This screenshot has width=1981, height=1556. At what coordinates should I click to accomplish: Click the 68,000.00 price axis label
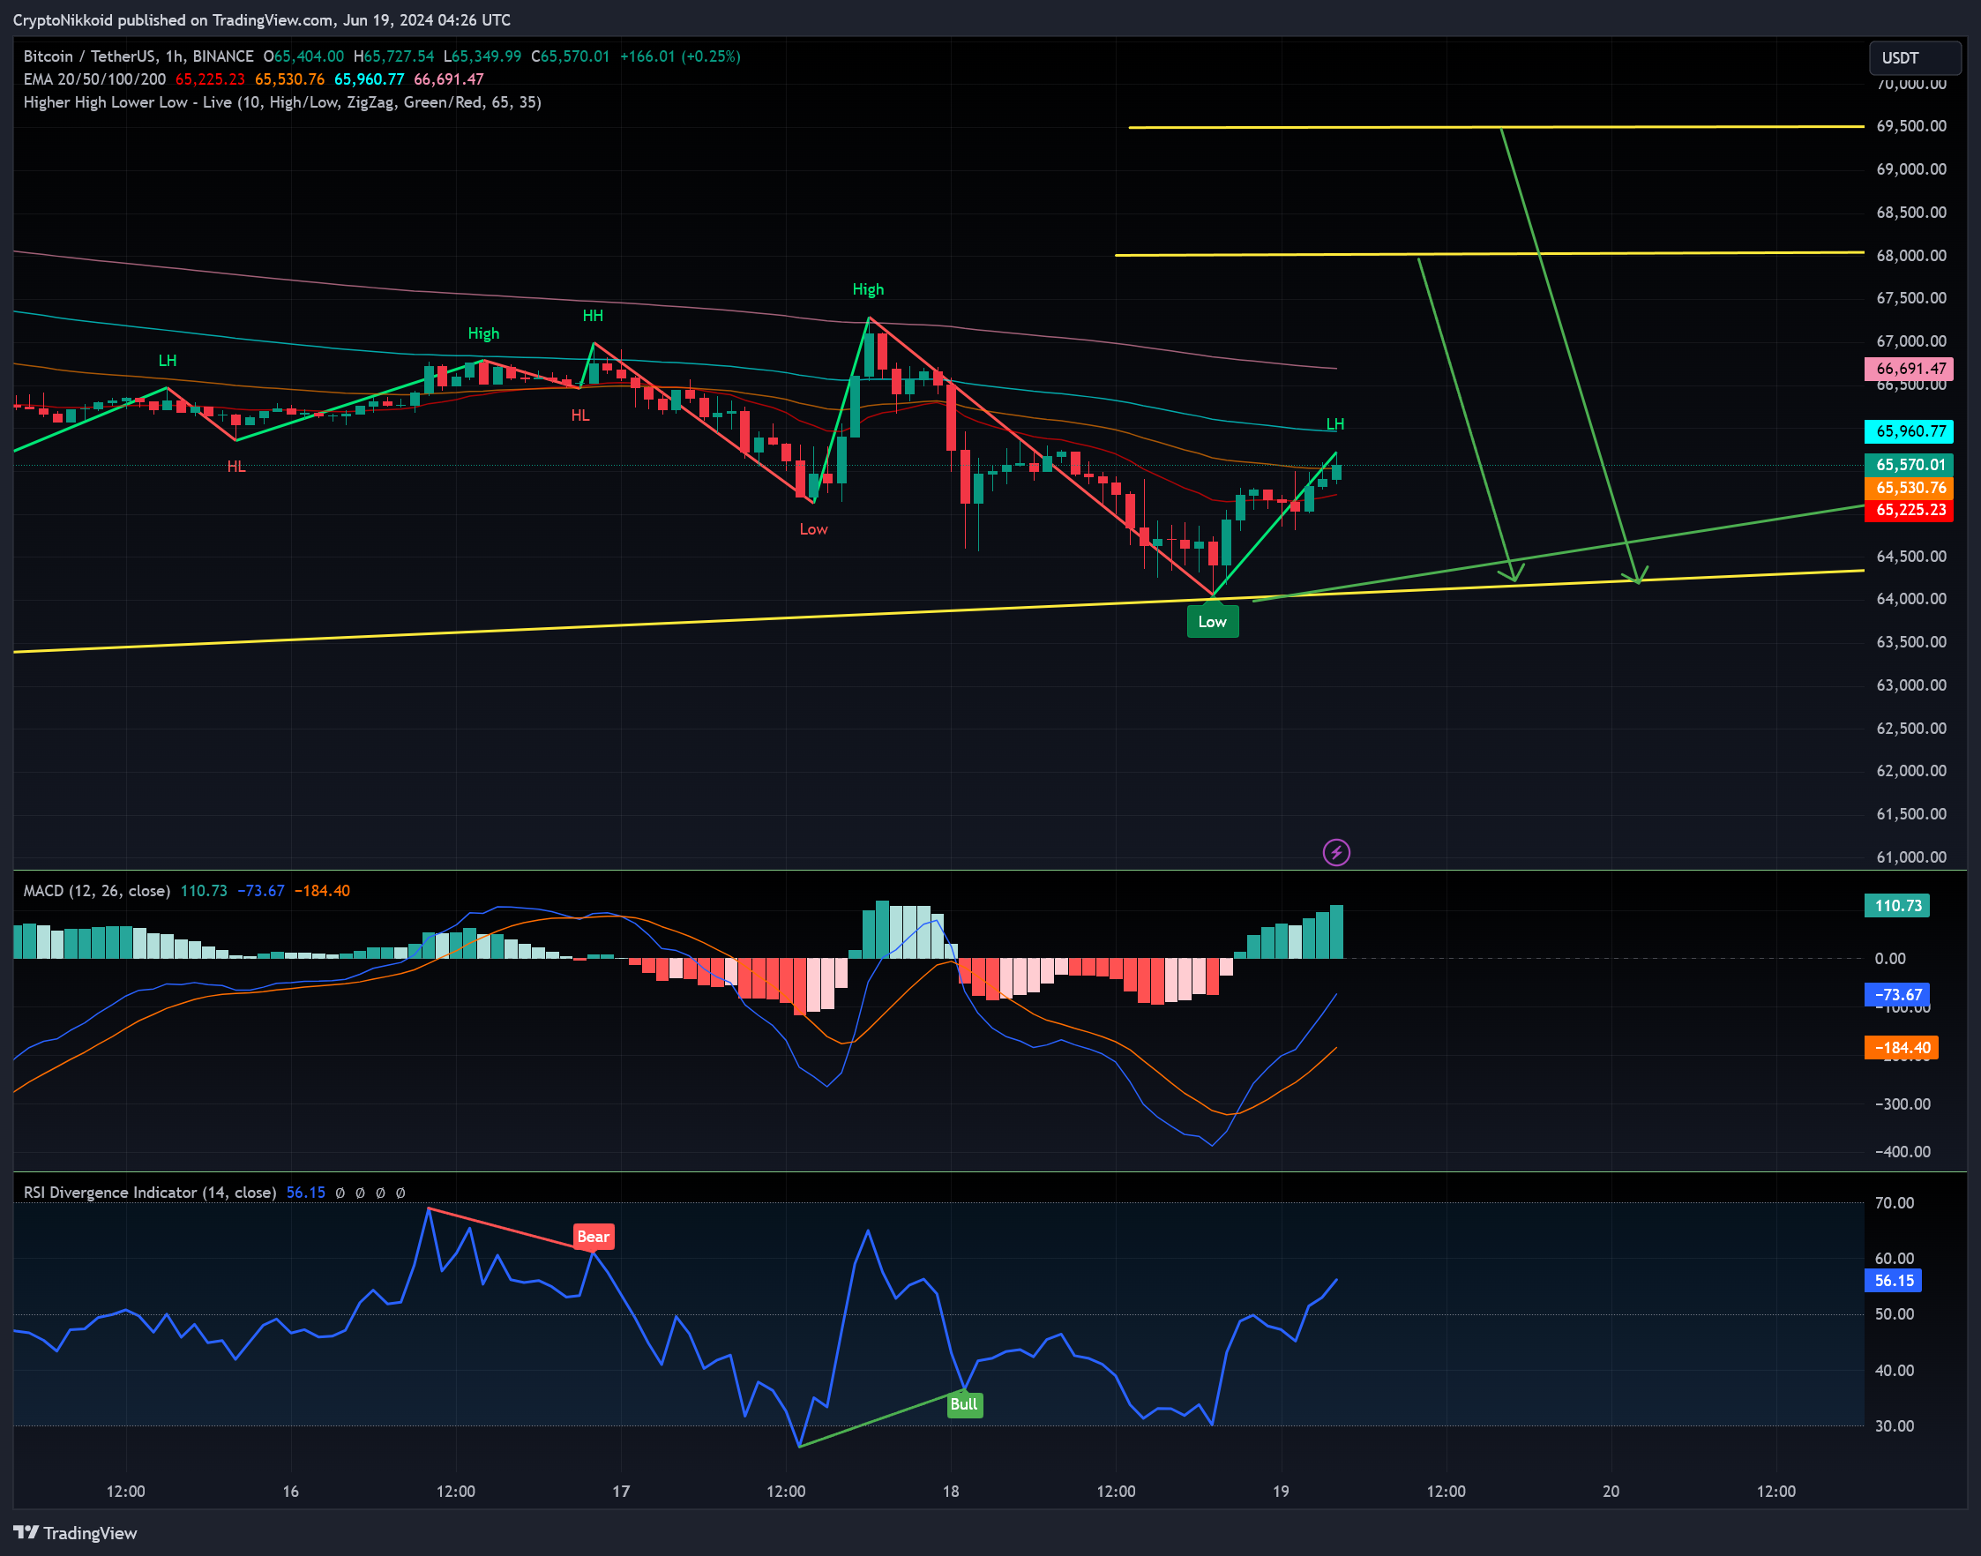(1910, 255)
